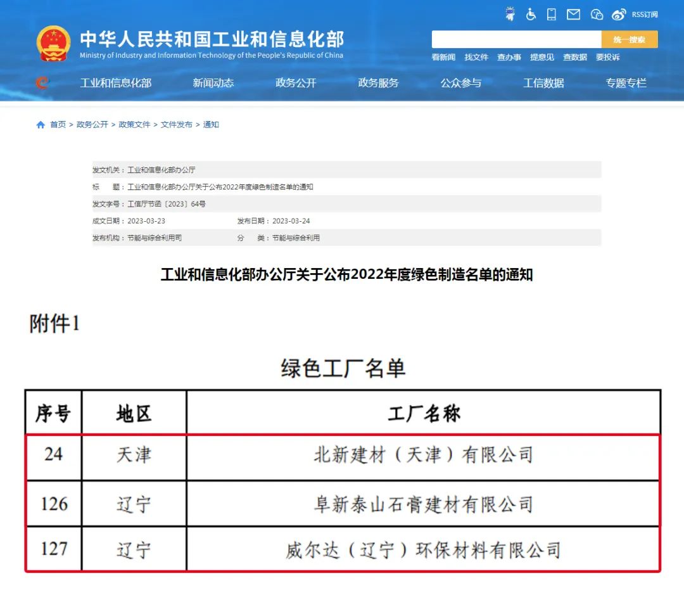Open the 看新闻 quick link
Viewport: 684px width, 595px height.
pos(443,57)
